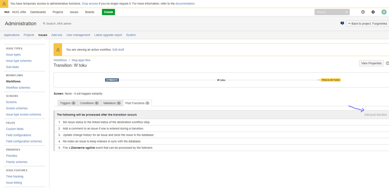Open Field configuration schemes link

click(x=24, y=141)
